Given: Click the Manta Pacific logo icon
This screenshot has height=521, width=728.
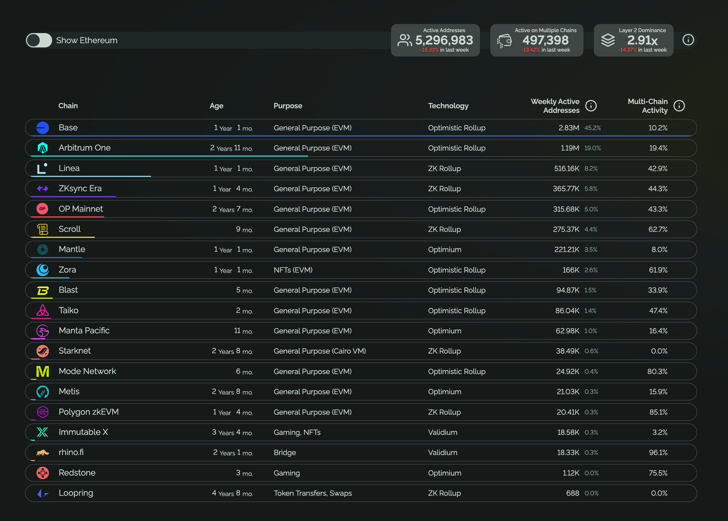Looking at the screenshot, I should point(43,331).
